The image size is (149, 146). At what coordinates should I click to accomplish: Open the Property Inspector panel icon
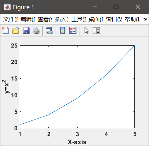pyautogui.click(x=96, y=30)
